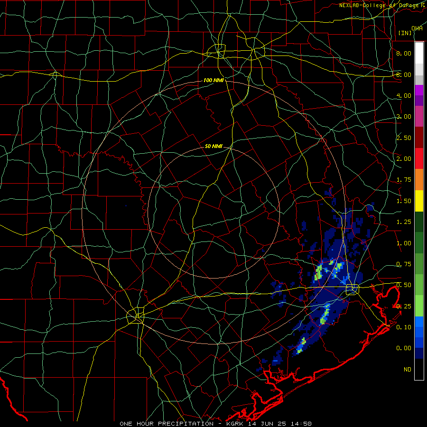Click the 1.25 legend value
427x427 pixels.
pyautogui.click(x=404, y=222)
